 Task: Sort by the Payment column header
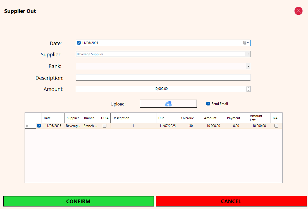pyautogui.click(x=236, y=118)
